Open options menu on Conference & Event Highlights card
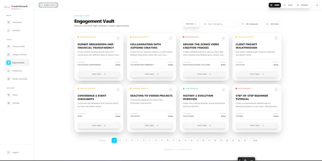This screenshot has height=161, width=322. click(x=118, y=89)
